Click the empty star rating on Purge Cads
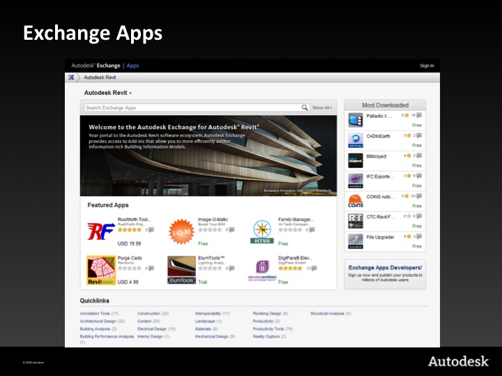Image resolution: width=502 pixels, height=376 pixels. (130, 268)
